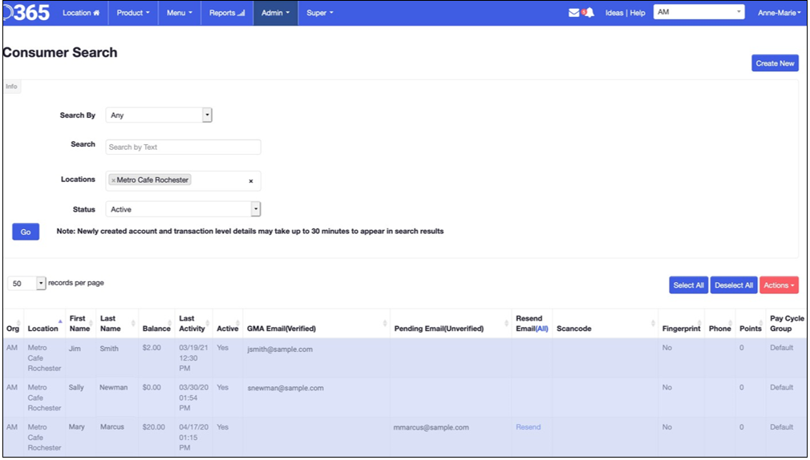The width and height of the screenshot is (810, 460).
Task: Click the Create New button
Action: pos(775,63)
